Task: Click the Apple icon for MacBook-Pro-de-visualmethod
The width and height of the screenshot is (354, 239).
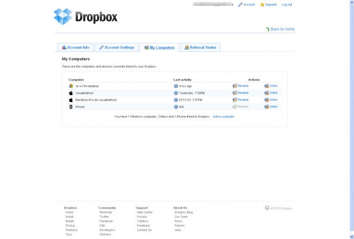Action: [71, 100]
